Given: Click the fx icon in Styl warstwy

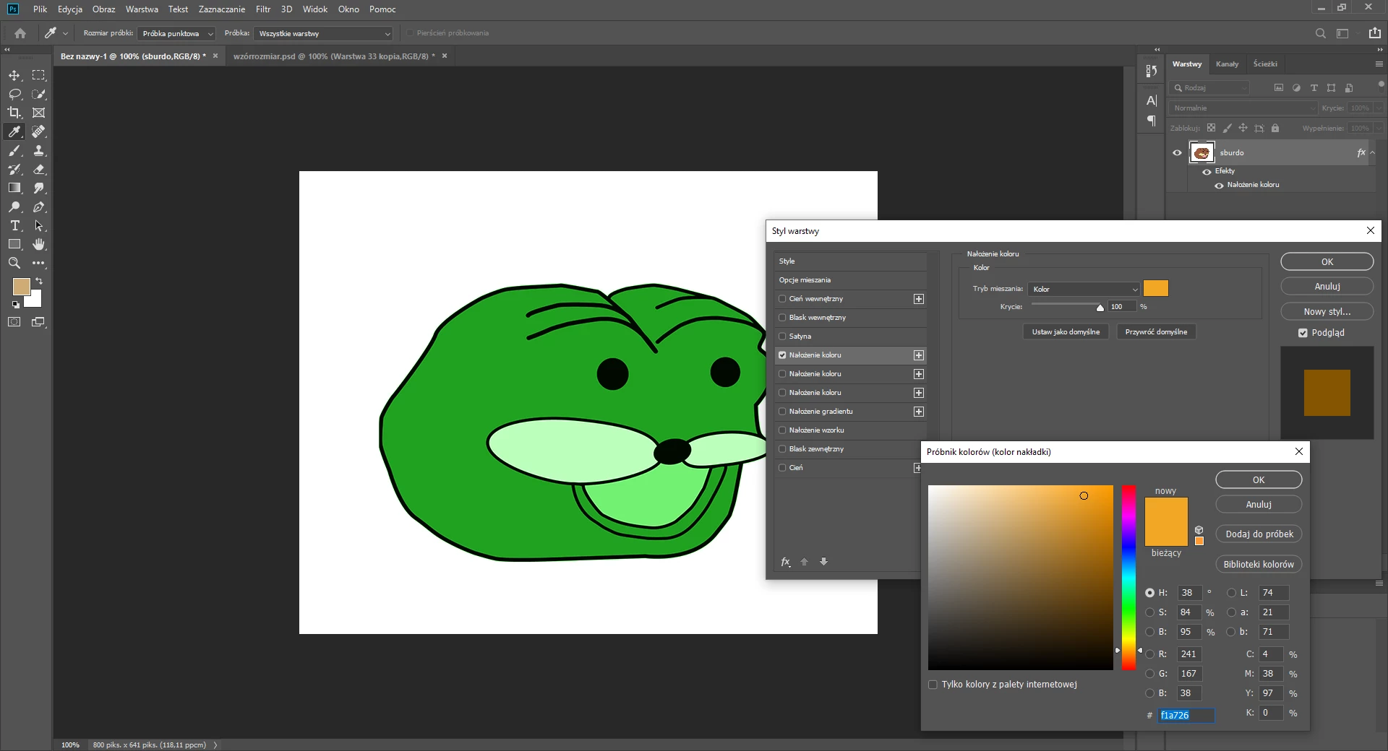Looking at the screenshot, I should (785, 562).
